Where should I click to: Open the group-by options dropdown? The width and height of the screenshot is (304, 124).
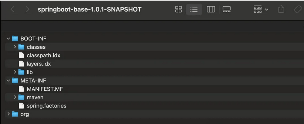point(261,10)
